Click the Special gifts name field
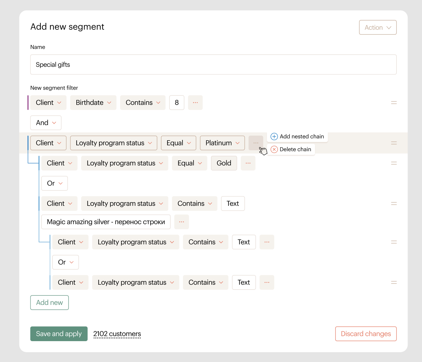 [213, 65]
